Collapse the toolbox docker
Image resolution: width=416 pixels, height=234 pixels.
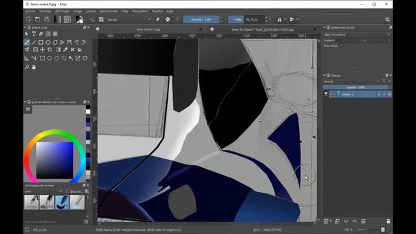coord(25,27)
